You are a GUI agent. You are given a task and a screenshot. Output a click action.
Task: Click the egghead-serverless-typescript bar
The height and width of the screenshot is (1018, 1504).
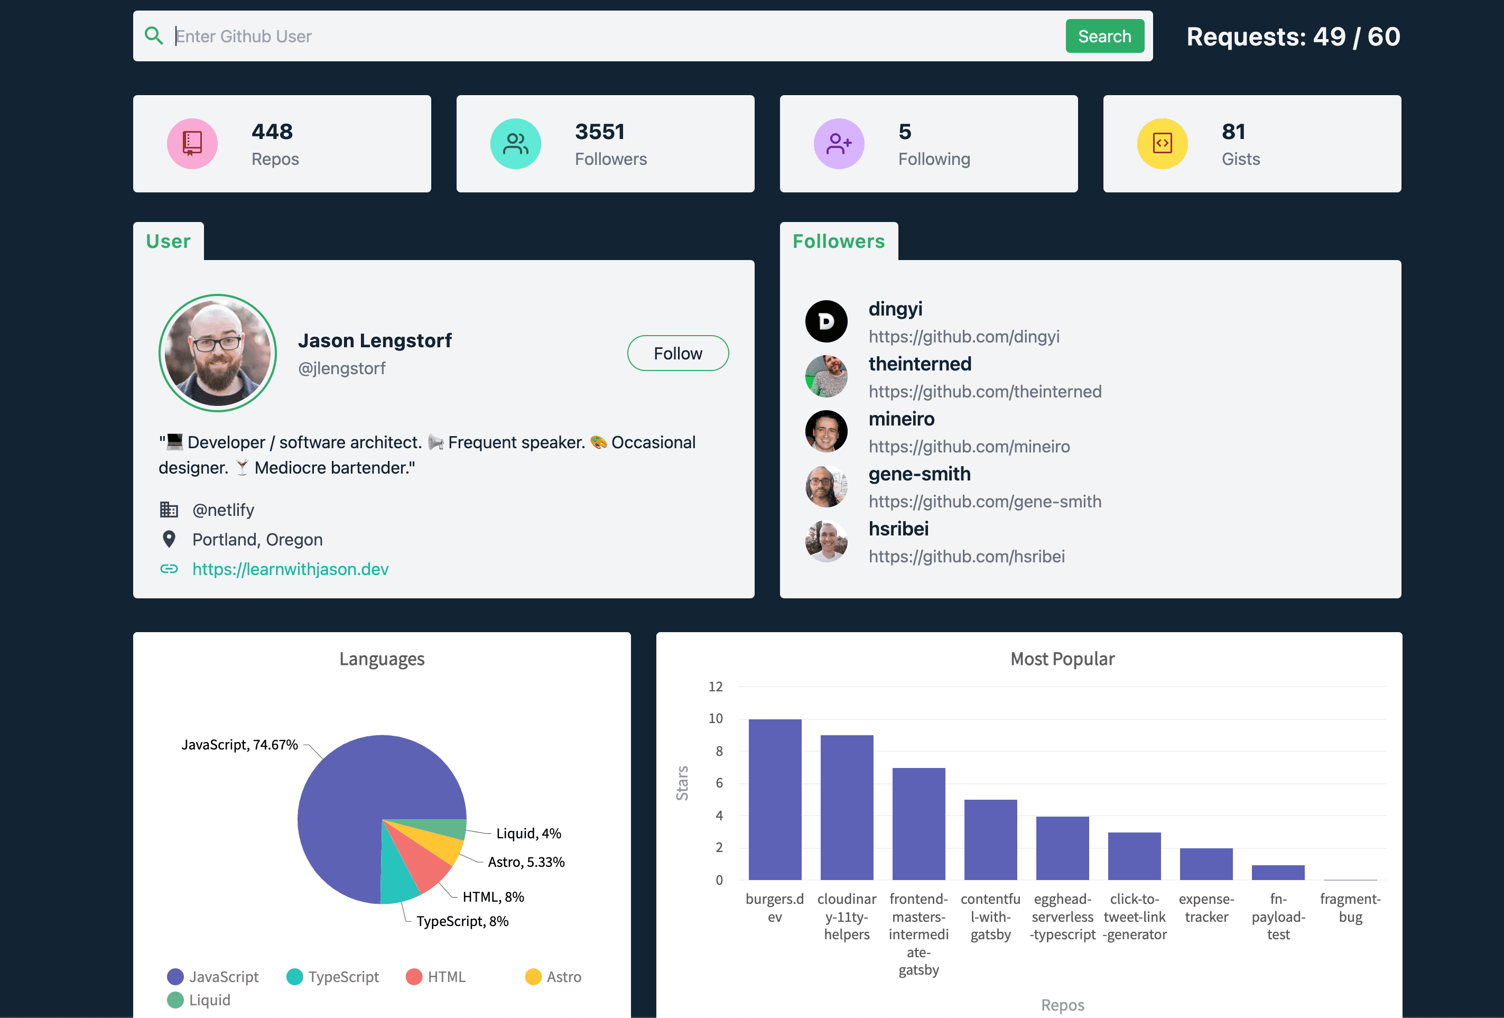pos(1062,848)
